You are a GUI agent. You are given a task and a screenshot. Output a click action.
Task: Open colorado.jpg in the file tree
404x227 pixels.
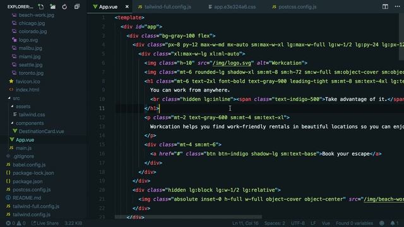(33, 32)
